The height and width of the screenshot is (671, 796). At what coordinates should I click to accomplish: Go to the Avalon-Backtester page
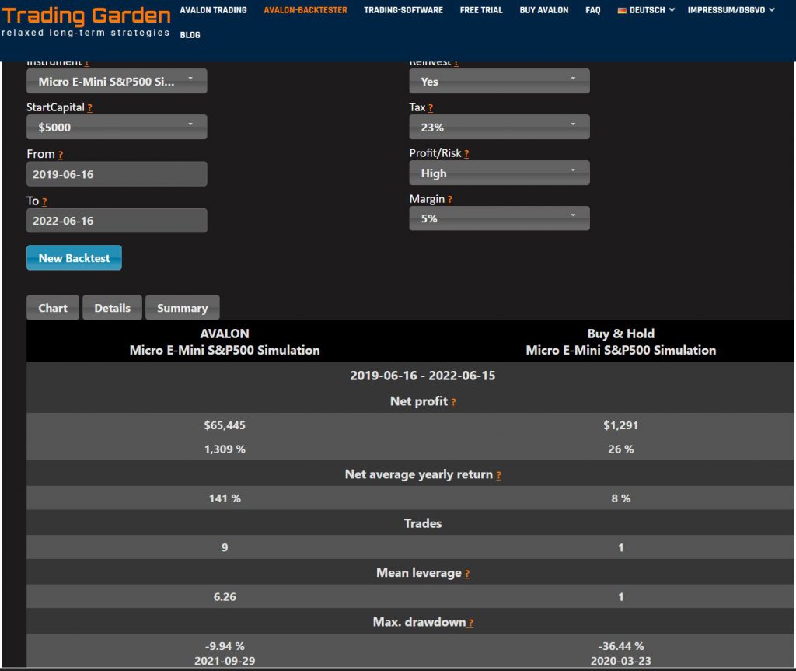pos(305,10)
